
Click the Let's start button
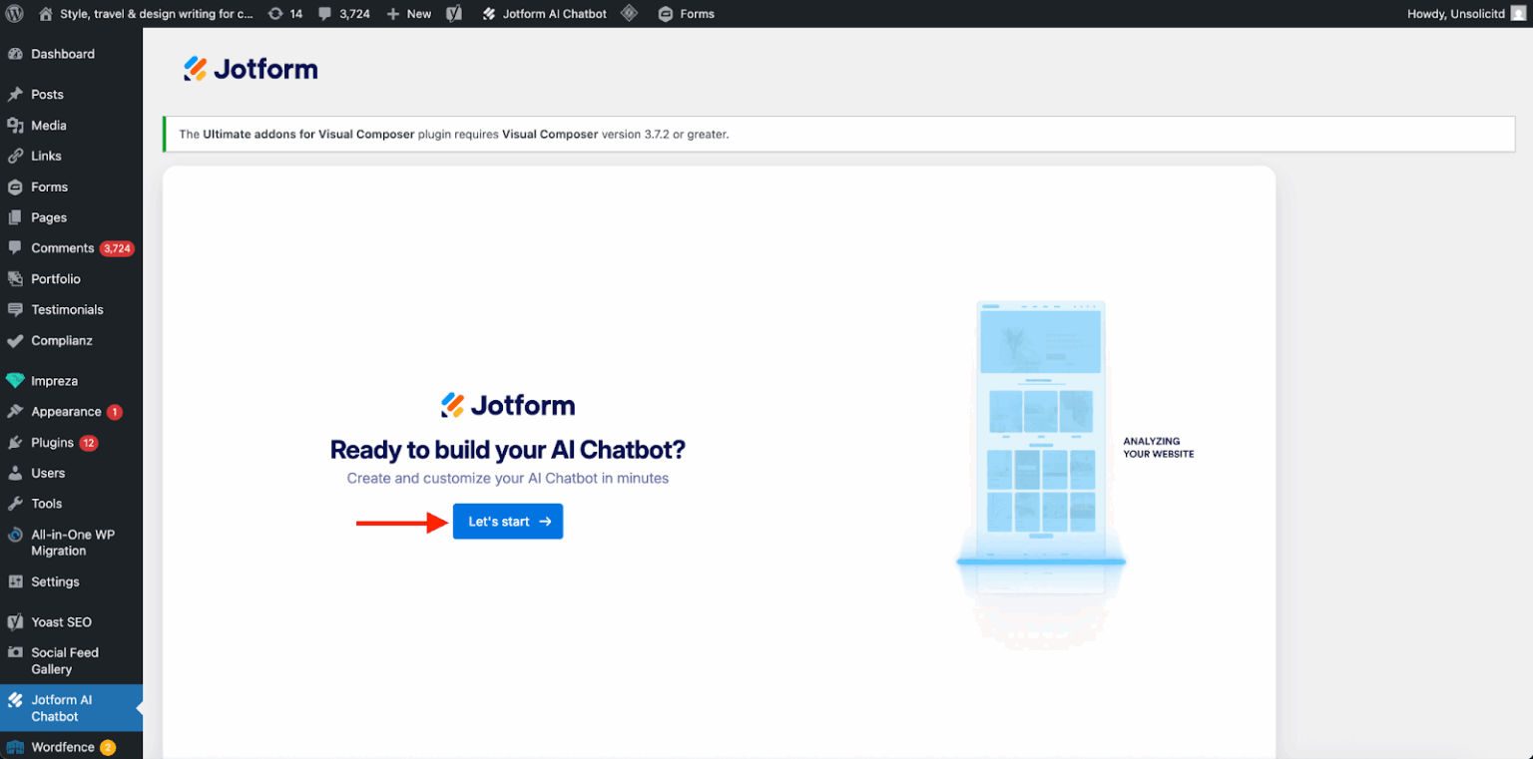tap(507, 521)
